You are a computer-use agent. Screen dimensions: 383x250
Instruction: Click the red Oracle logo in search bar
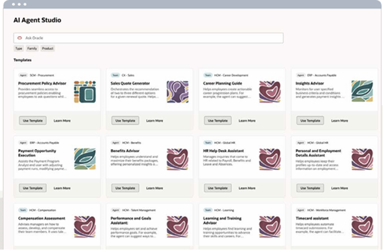tap(20, 38)
